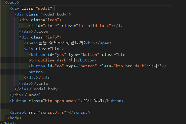Click the /.modal closing comment
Image resolution: width=186 pixels, height=124 pixels.
tap(33, 95)
